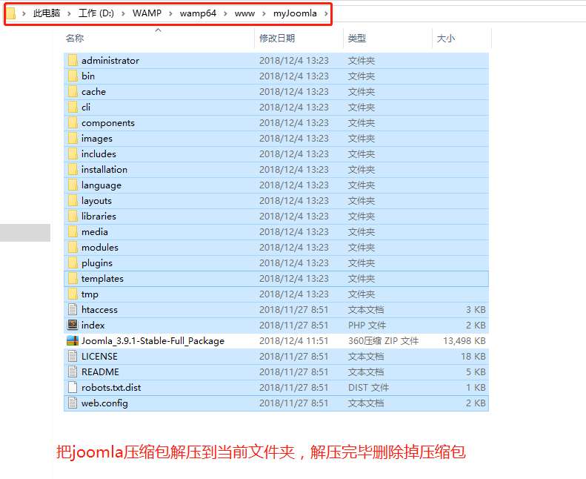Click the modules folder icon
The height and width of the screenshot is (479, 586).
tap(73, 248)
